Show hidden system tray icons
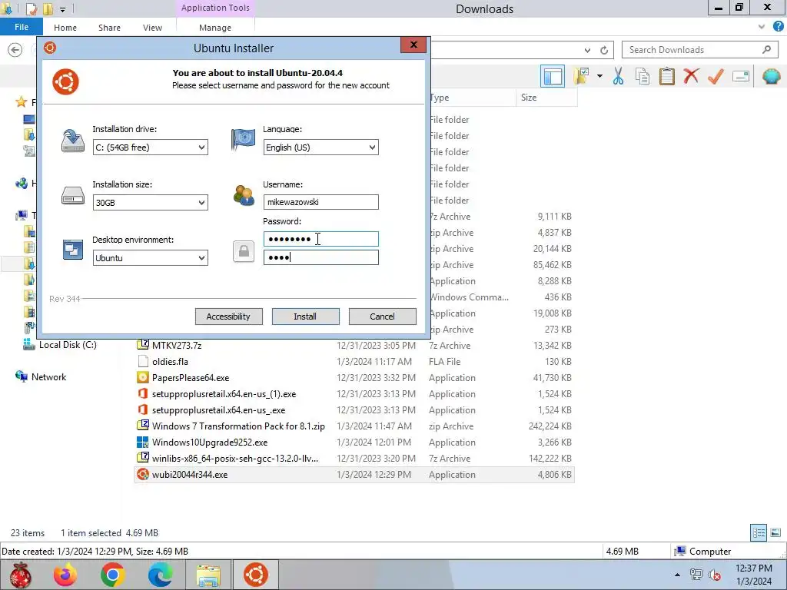The image size is (787, 590). click(677, 575)
